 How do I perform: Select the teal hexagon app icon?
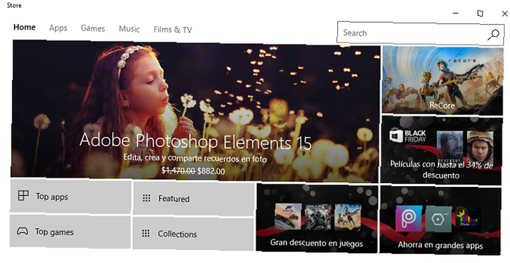click(x=439, y=219)
